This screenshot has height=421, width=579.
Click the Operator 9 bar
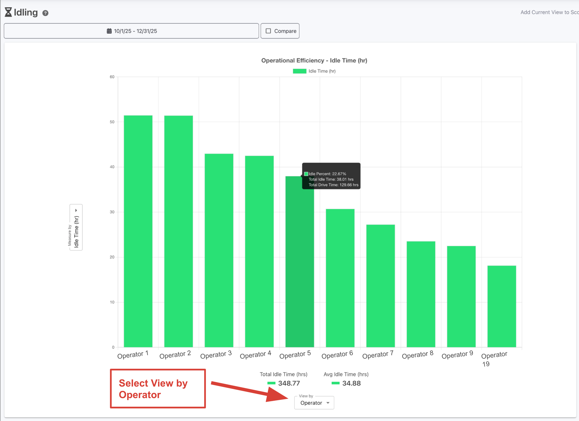(x=461, y=296)
